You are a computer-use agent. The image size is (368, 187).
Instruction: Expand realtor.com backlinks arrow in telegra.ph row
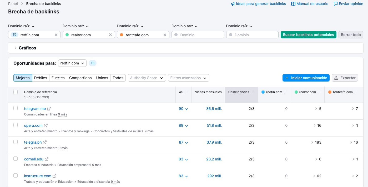point(312,142)
